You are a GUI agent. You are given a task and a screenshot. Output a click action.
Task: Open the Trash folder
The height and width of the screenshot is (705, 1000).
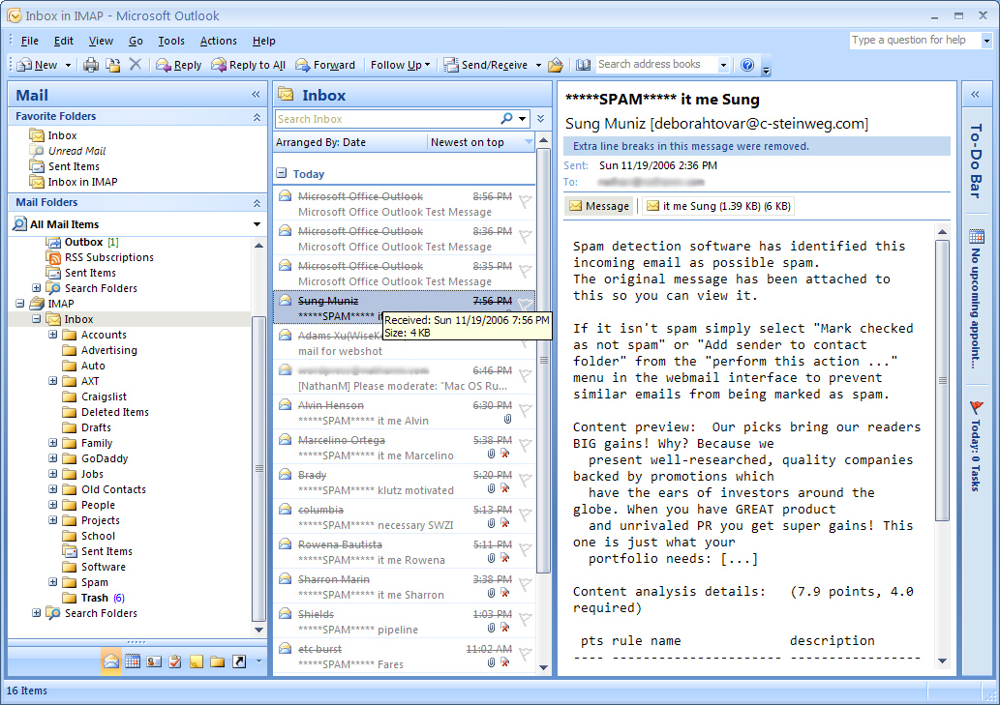(95, 598)
